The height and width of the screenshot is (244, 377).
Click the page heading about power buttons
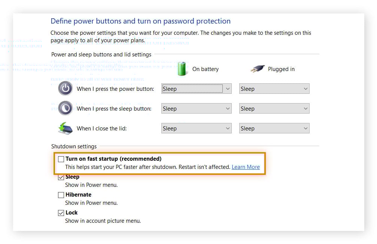click(140, 21)
